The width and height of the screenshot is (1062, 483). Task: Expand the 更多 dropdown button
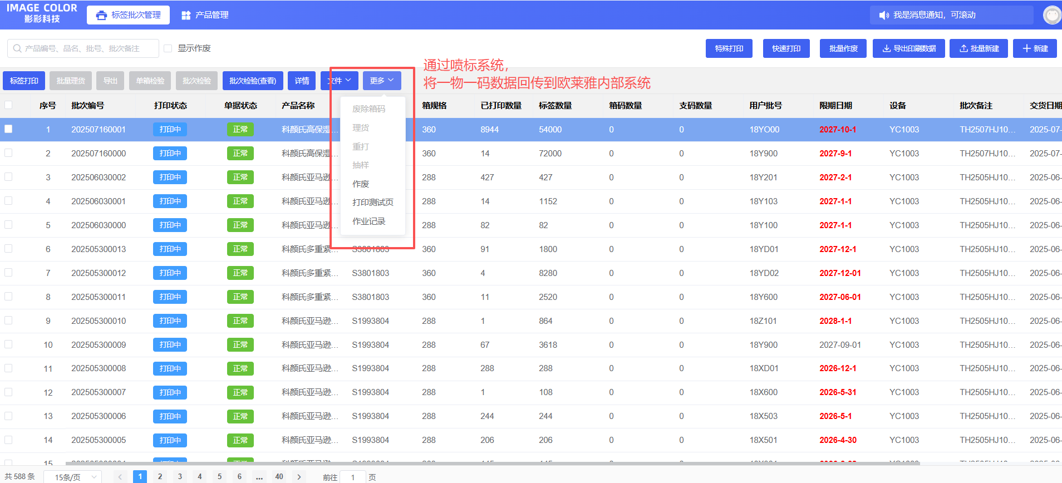click(382, 81)
